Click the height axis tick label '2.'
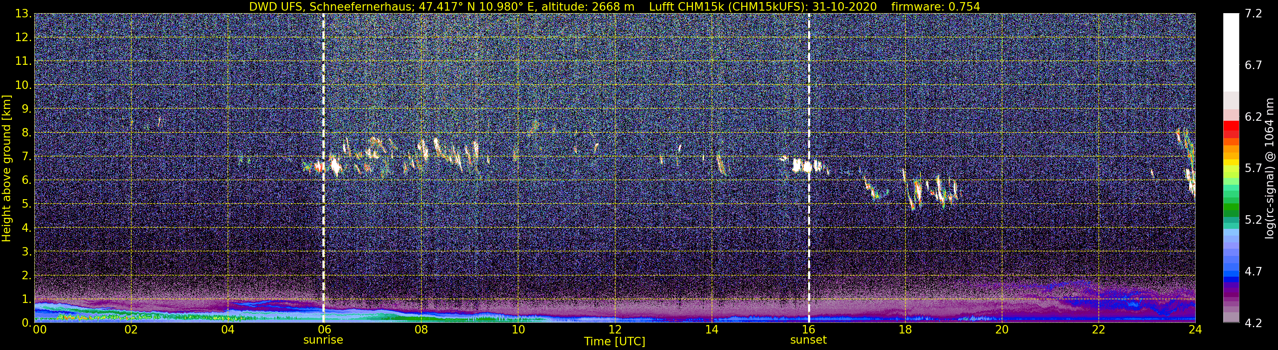The image size is (1278, 350). click(26, 276)
